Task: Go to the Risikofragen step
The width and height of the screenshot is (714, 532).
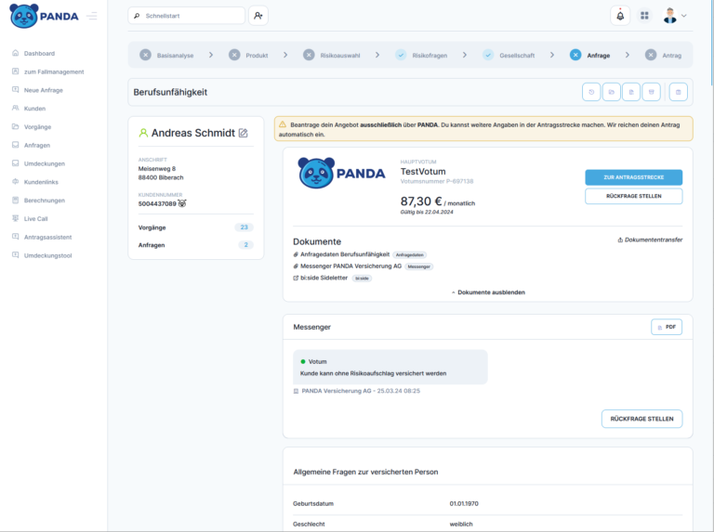Action: click(421, 55)
